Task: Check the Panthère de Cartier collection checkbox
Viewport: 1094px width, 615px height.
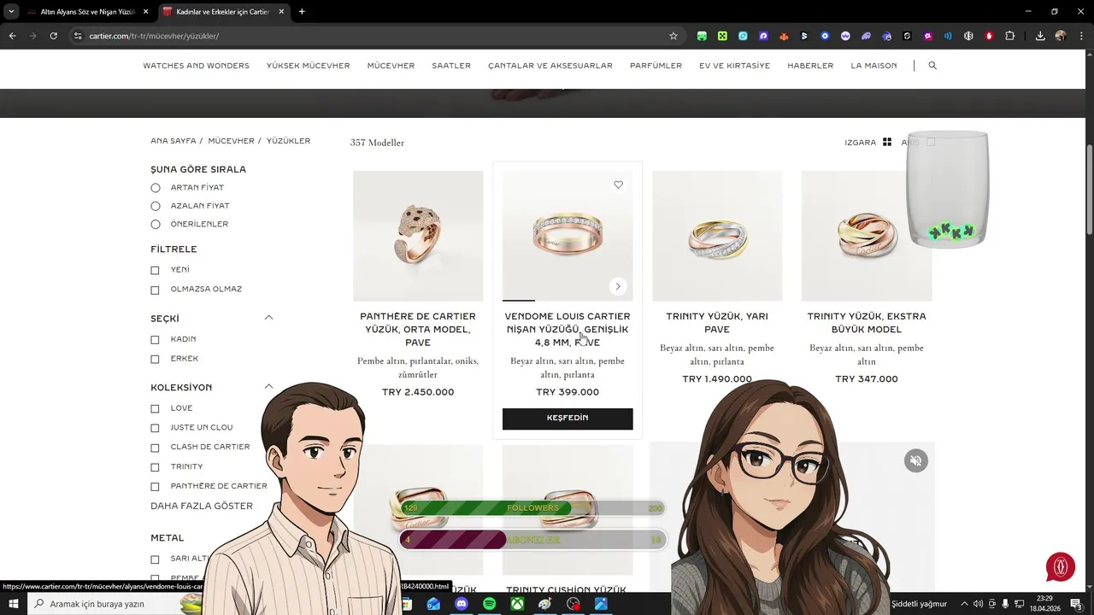Action: [x=155, y=487]
